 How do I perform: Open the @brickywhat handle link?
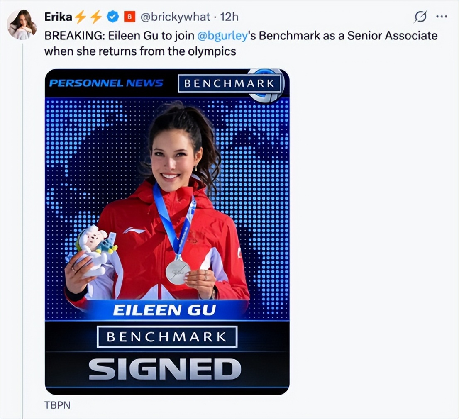[174, 17]
